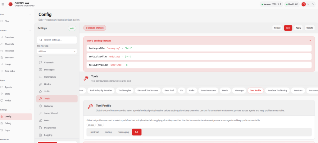318x143 pixels.
Task: Click the Reload button
Action: 277,28
